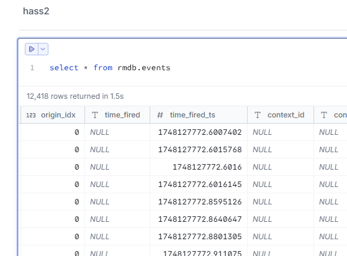Select cell 1748127772.6016
The width and height of the screenshot is (347, 256).
click(x=199, y=167)
